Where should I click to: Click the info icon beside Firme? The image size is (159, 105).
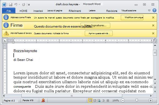(6, 25)
